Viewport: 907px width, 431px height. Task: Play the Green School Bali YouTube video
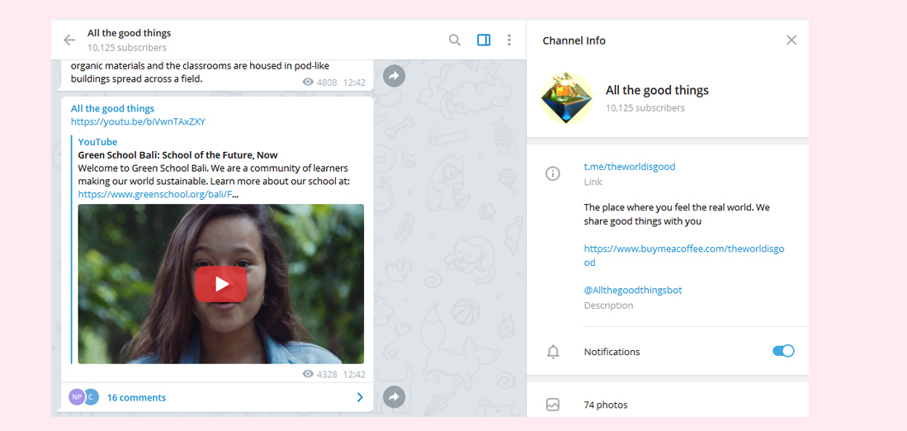221,284
